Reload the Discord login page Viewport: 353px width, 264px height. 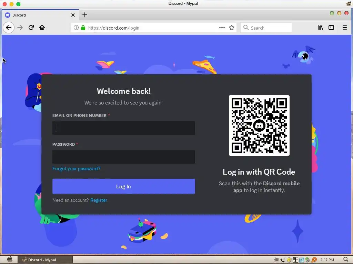[x=31, y=27]
